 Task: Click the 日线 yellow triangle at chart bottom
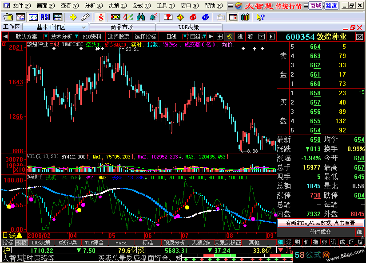click(x=20, y=235)
